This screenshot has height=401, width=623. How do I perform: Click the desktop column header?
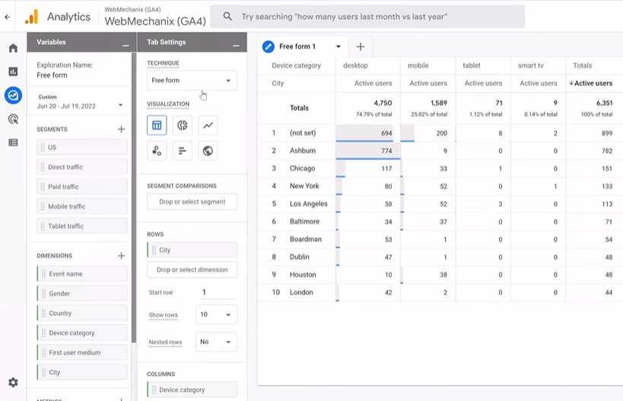pyautogui.click(x=355, y=65)
